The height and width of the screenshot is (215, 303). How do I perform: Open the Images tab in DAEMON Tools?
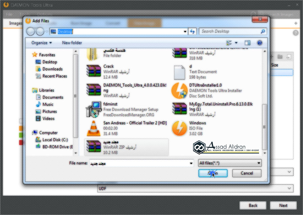point(16,23)
